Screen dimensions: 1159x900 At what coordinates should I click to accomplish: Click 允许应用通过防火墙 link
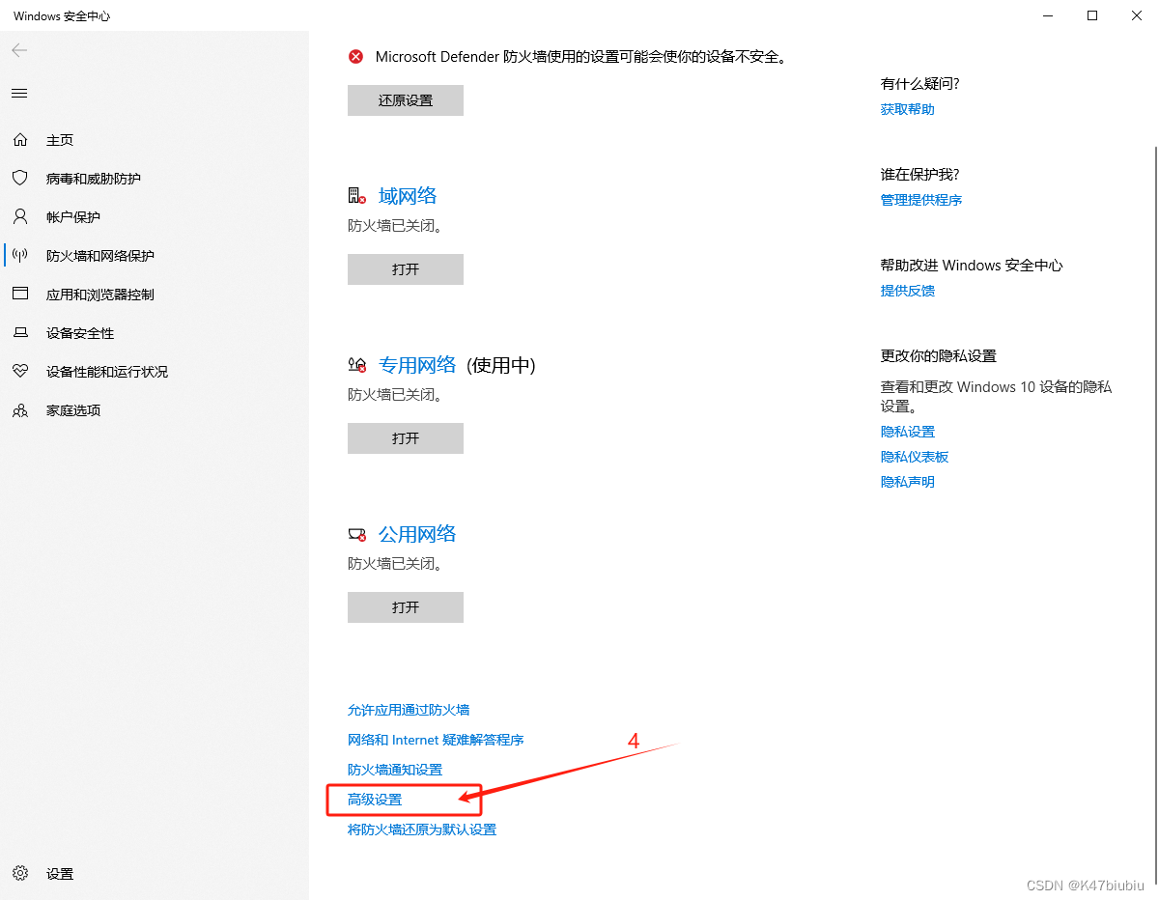pyautogui.click(x=409, y=710)
